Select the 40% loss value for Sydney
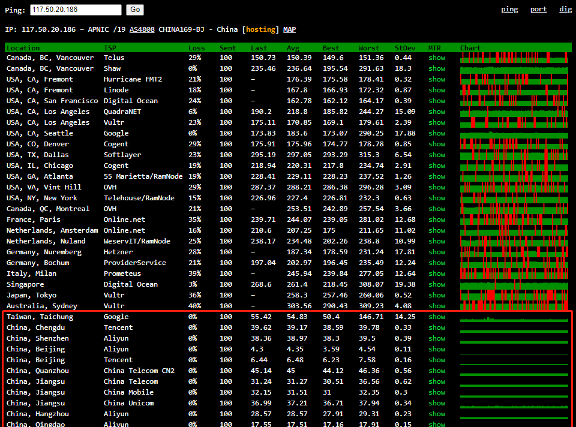 point(194,306)
